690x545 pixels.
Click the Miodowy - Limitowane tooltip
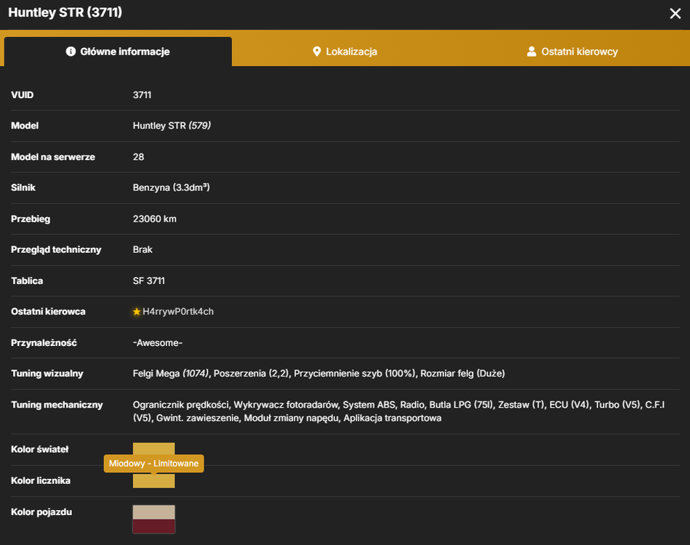(x=153, y=463)
